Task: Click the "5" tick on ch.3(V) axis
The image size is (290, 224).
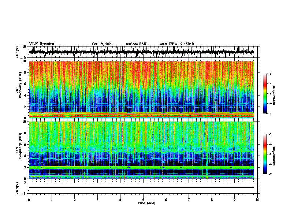Action: [x=25, y=182]
